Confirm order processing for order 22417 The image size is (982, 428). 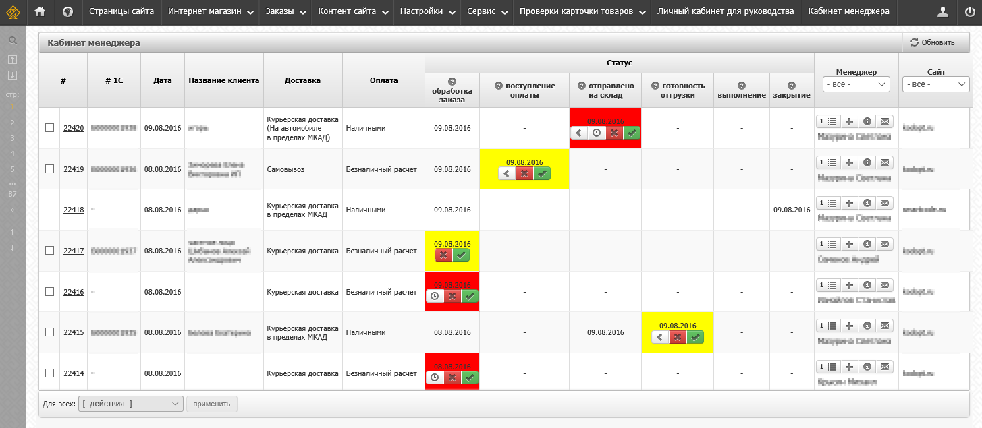tap(461, 255)
